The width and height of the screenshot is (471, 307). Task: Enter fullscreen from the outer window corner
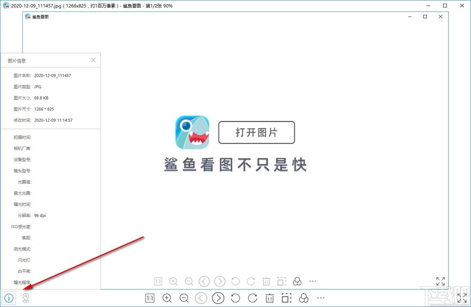point(462,298)
